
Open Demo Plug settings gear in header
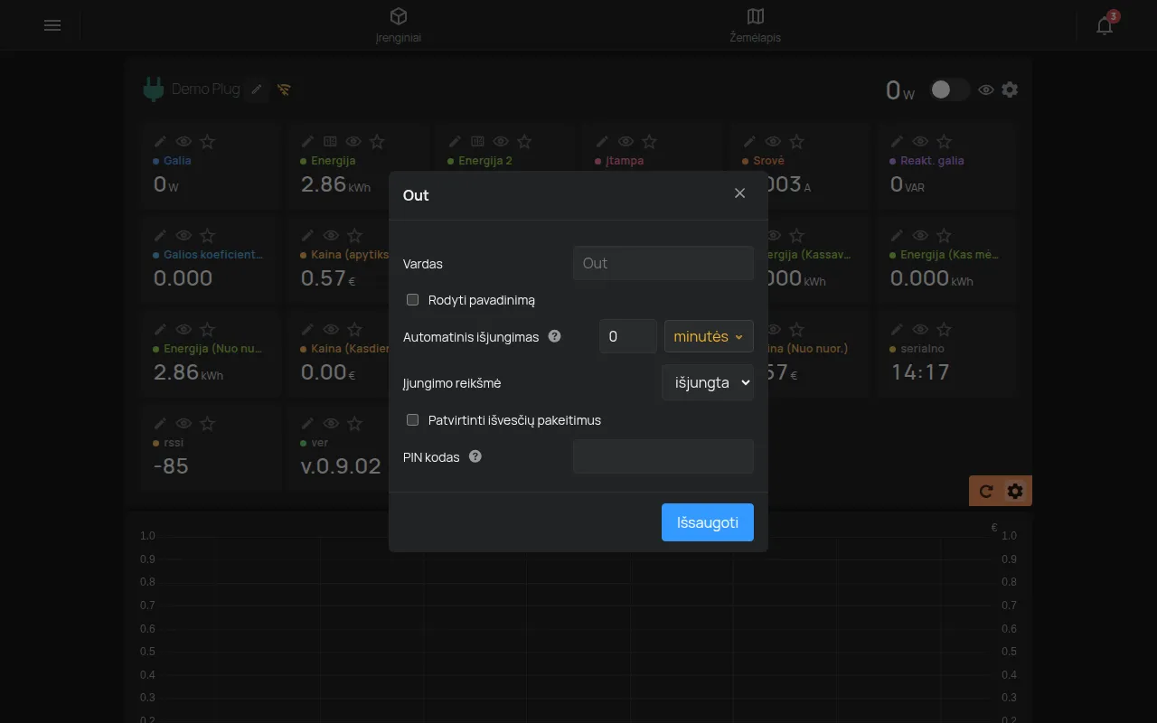[1010, 89]
